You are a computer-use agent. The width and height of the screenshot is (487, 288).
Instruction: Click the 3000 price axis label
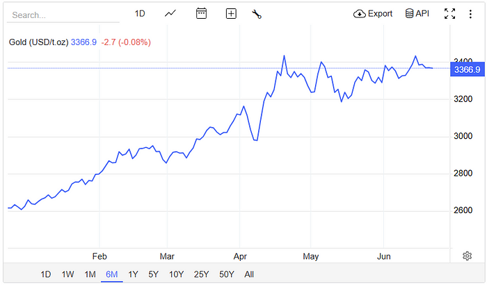coord(463,136)
